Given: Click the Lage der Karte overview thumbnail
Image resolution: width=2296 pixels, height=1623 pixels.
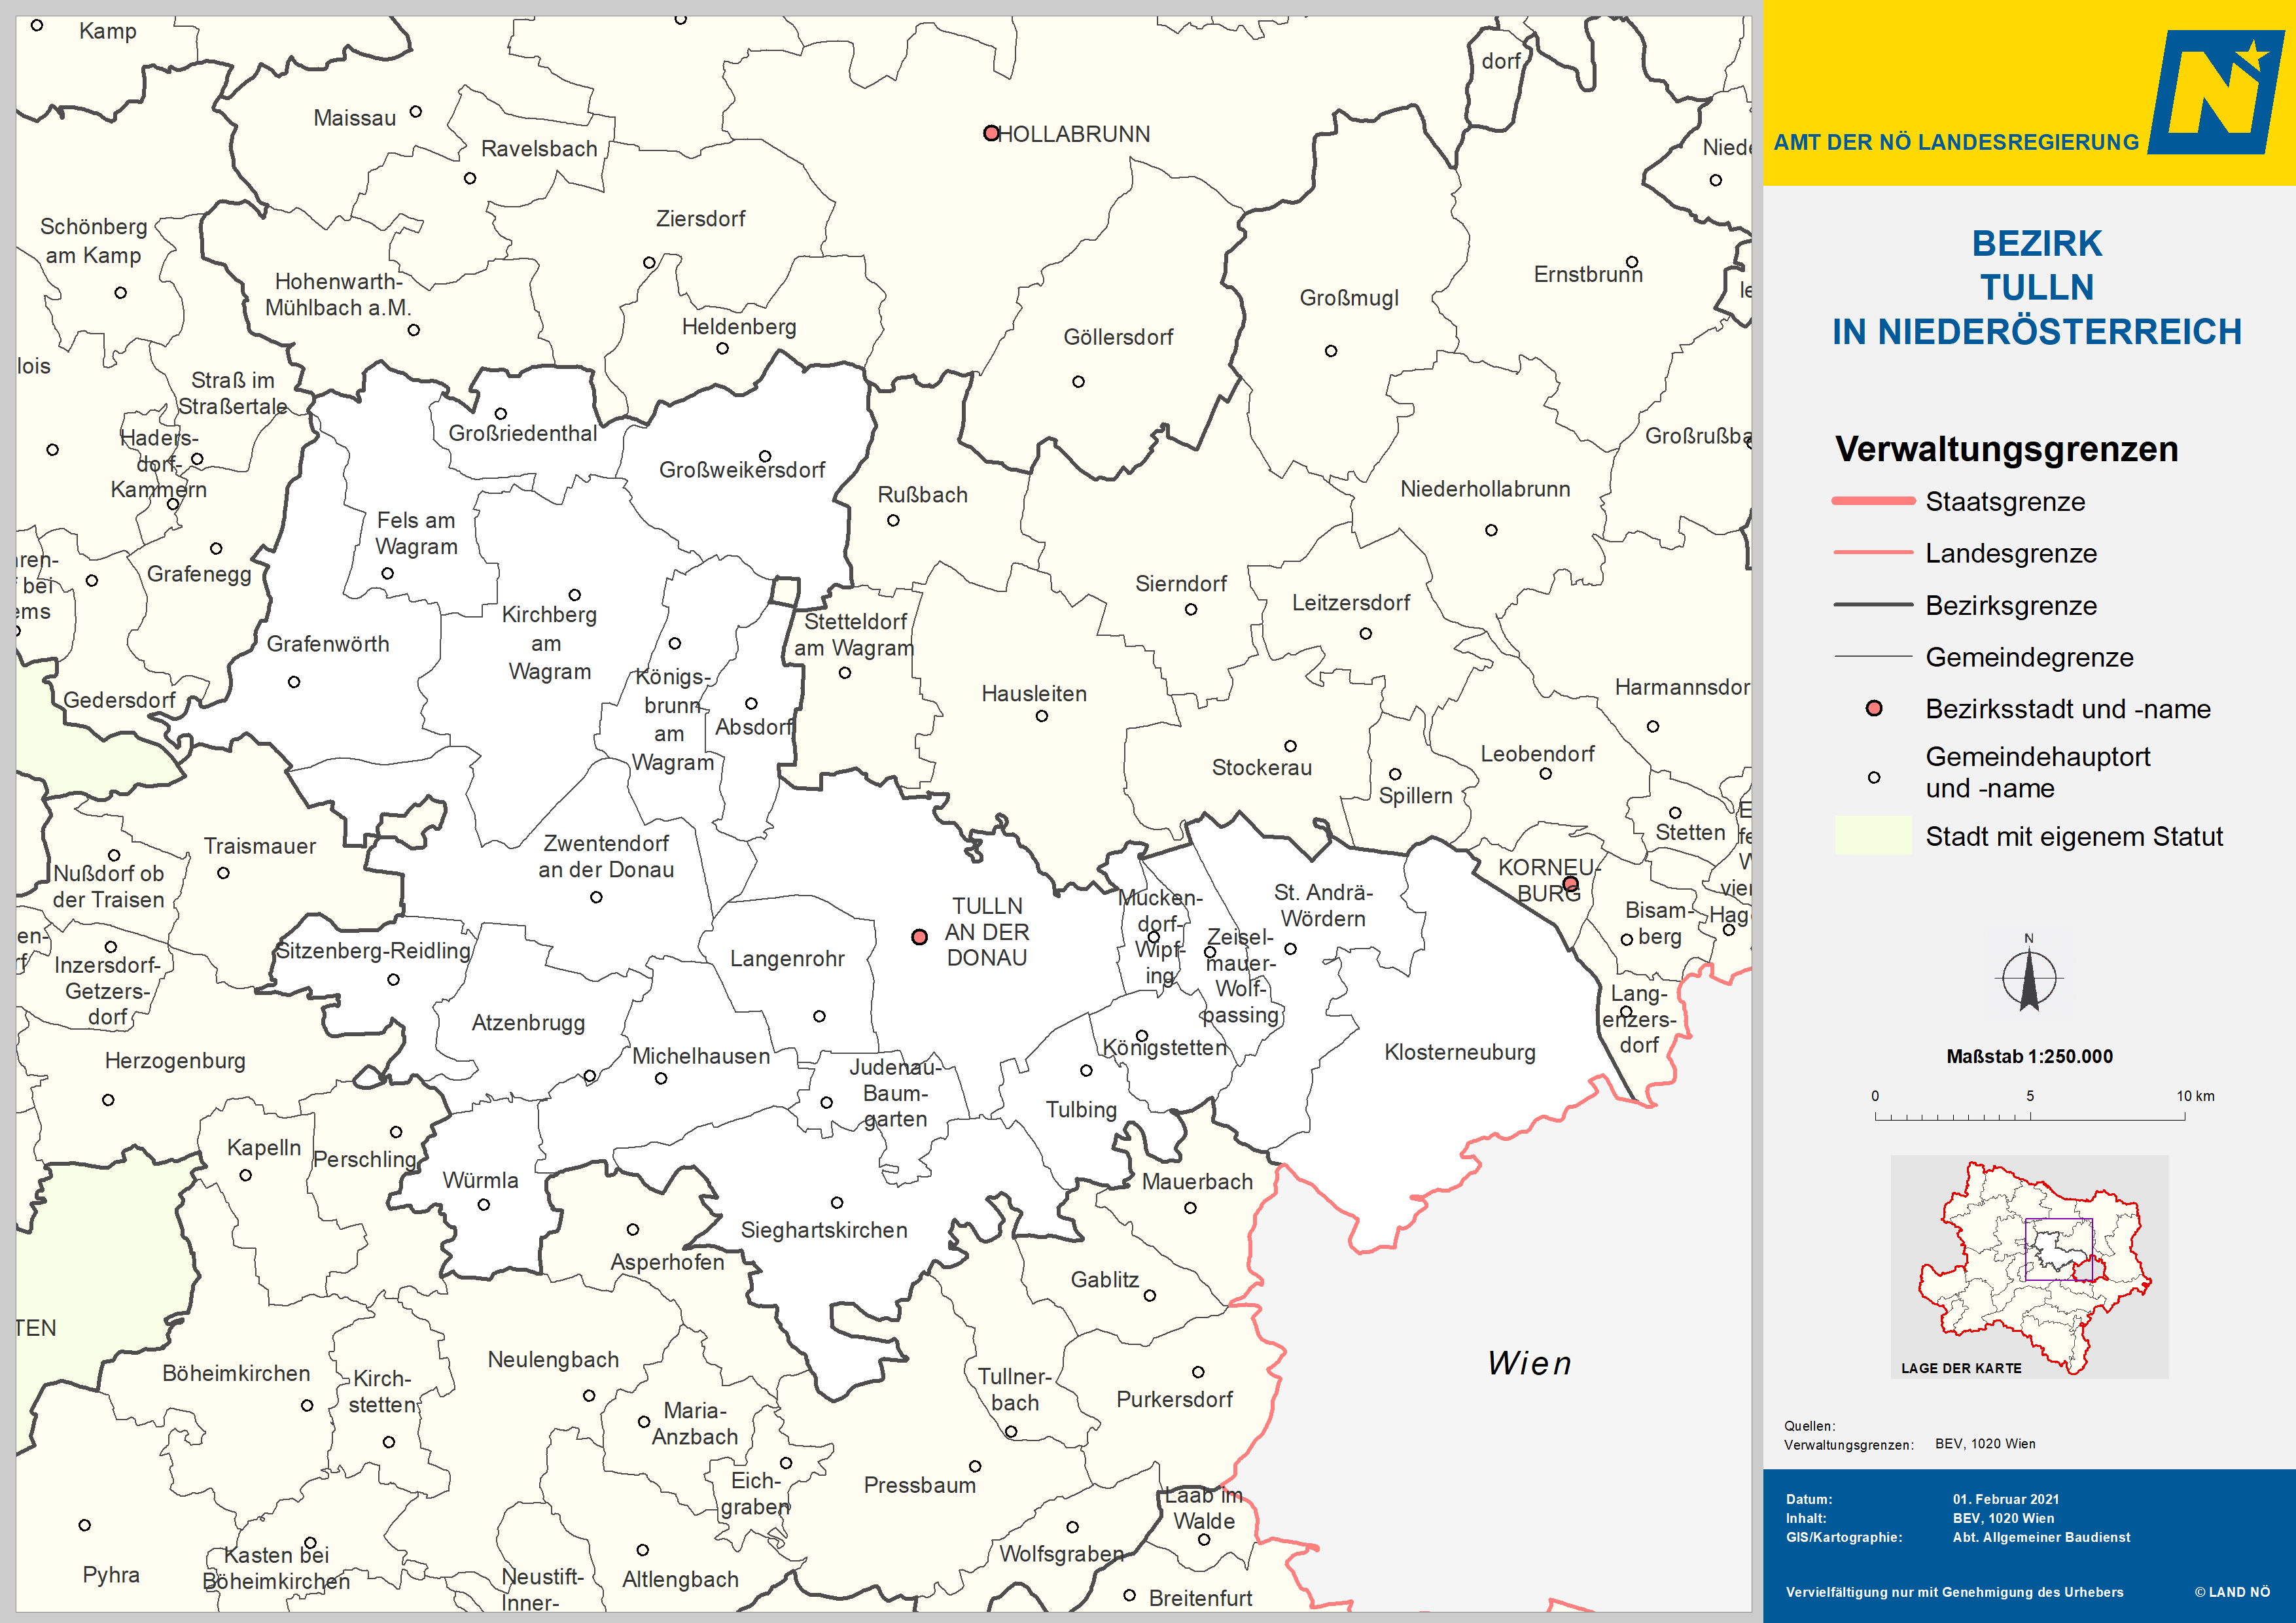Looking at the screenshot, I should tap(2029, 1266).
